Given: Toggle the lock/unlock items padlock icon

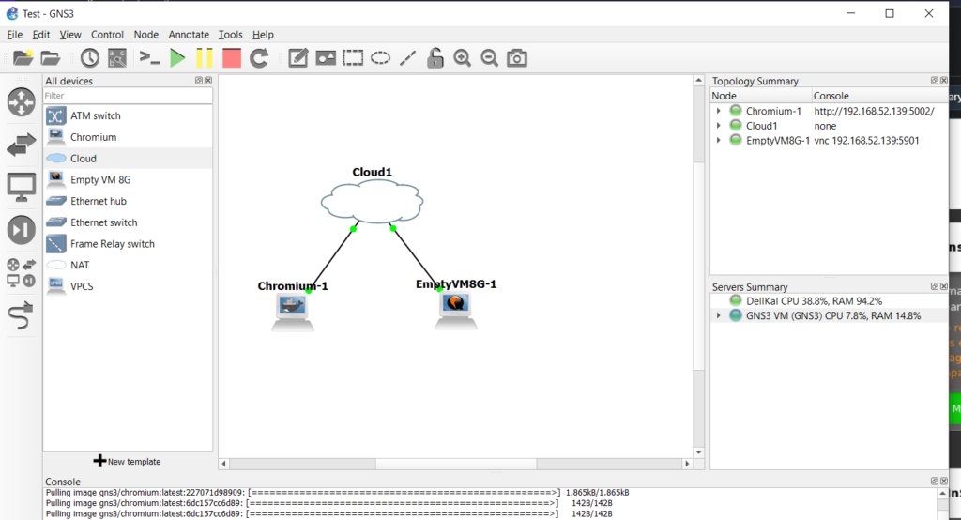Looking at the screenshot, I should click(435, 58).
